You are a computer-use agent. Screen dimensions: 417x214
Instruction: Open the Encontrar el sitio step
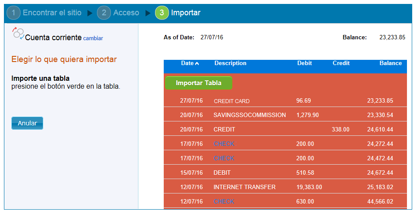coord(52,13)
